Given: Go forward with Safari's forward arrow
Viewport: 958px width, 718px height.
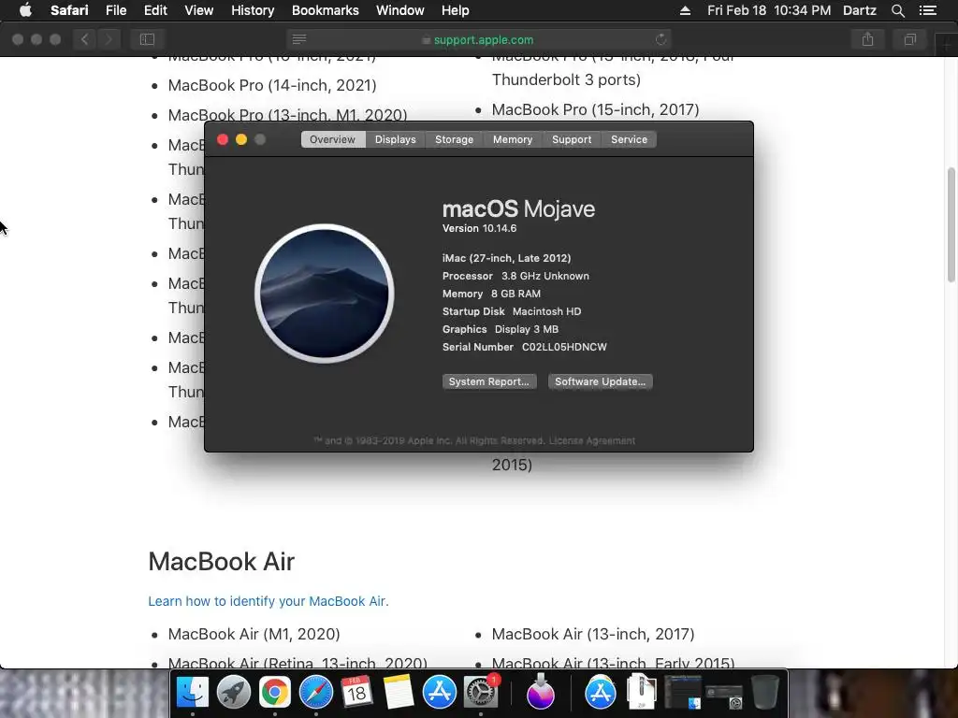Looking at the screenshot, I should 109,39.
